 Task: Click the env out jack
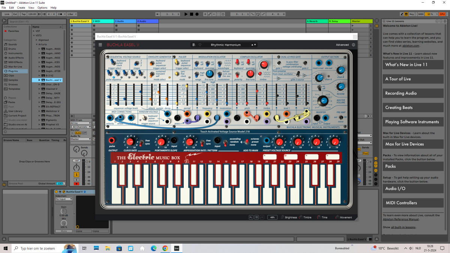click(328, 62)
